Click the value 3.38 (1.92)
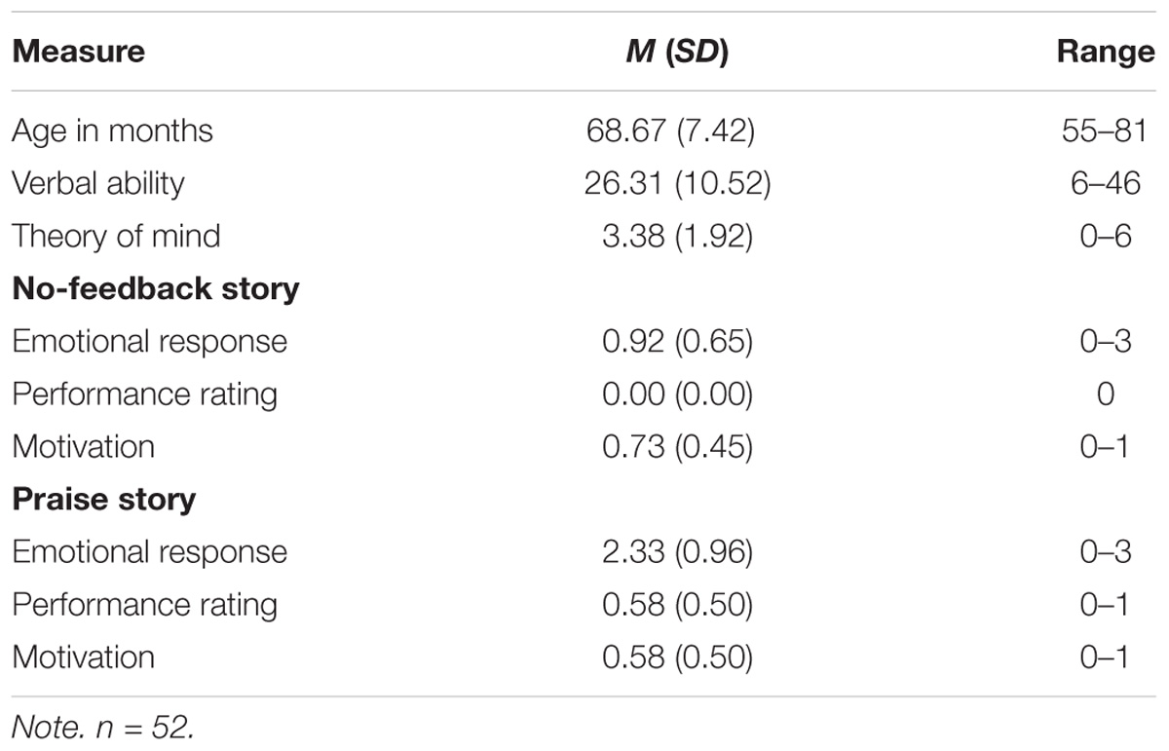The image size is (1169, 751). 676,237
